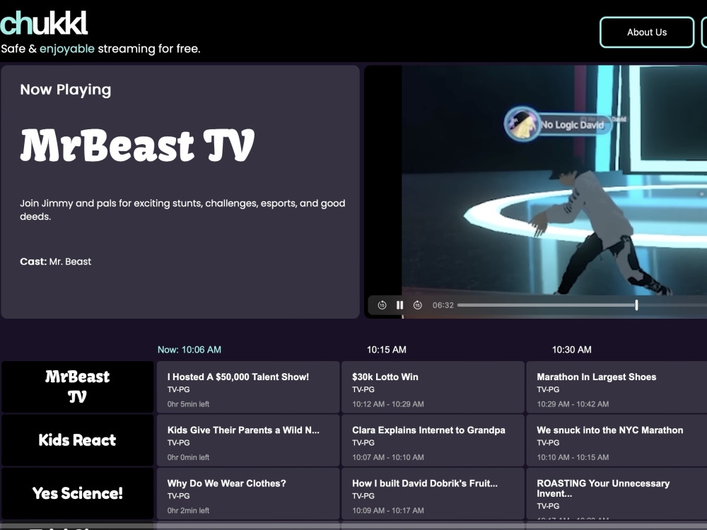Click the 10:29 AM - 10:42 AM time range
This screenshot has height=530, width=707.
click(573, 404)
